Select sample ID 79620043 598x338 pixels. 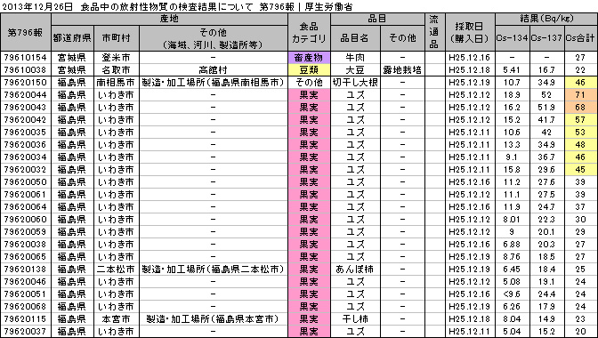[25, 108]
